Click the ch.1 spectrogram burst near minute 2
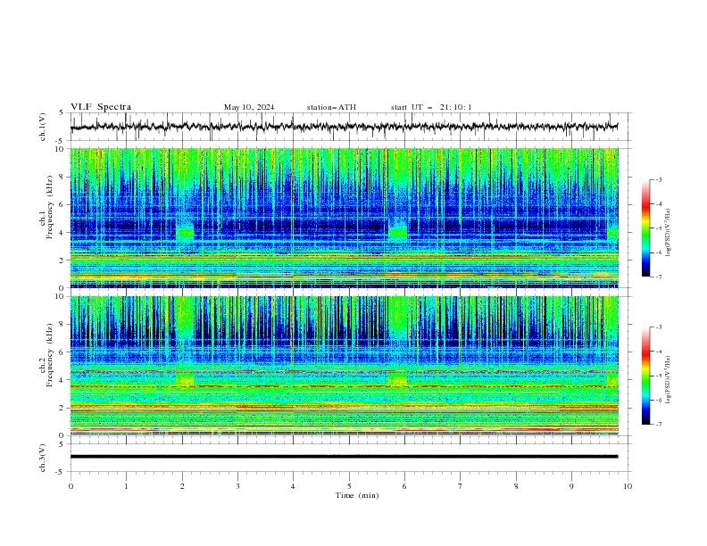707x546 pixels. coord(185,233)
